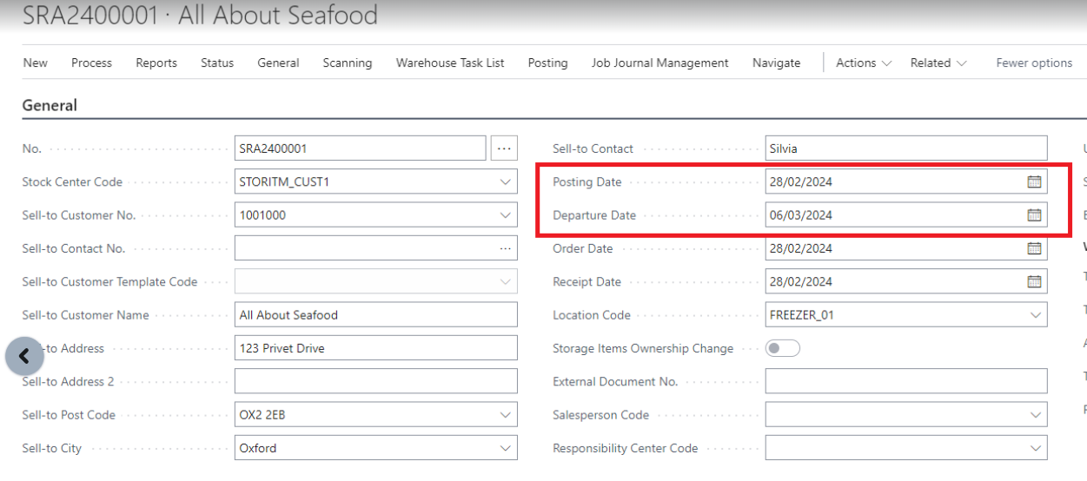The width and height of the screenshot is (1087, 481).
Task: Click the ellipsis button beside No. field
Action: [504, 148]
